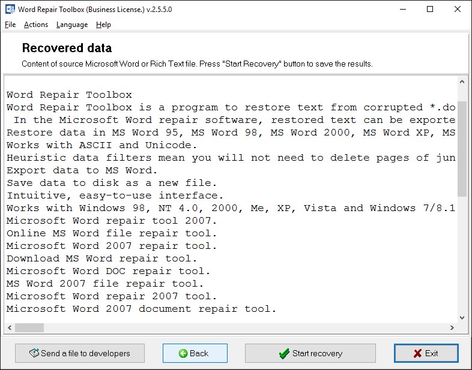Click the green arrow icon on Back button

[183, 353]
